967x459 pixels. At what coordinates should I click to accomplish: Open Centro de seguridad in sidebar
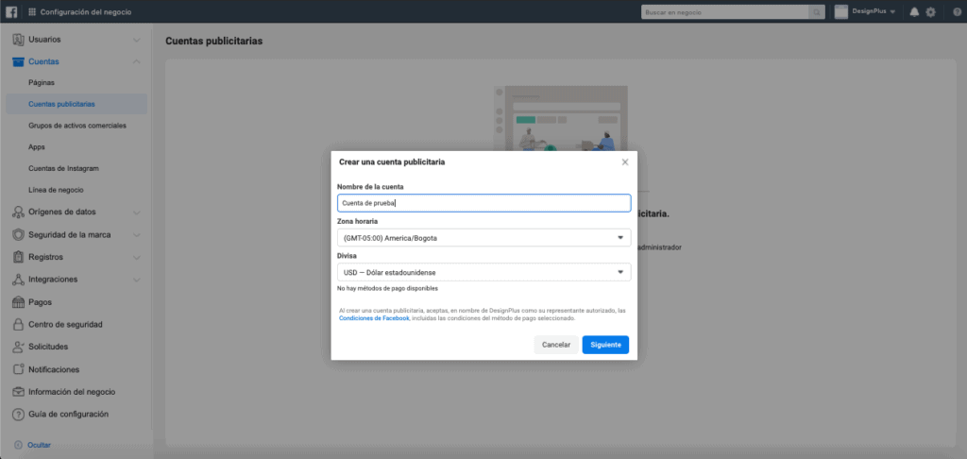tap(65, 325)
